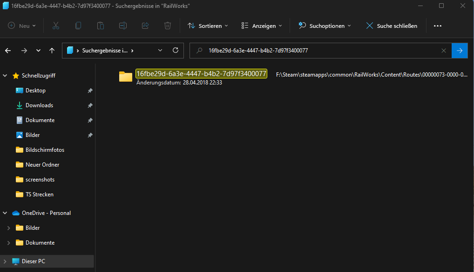Go back to previous location
The height and width of the screenshot is (272, 474).
(8, 51)
